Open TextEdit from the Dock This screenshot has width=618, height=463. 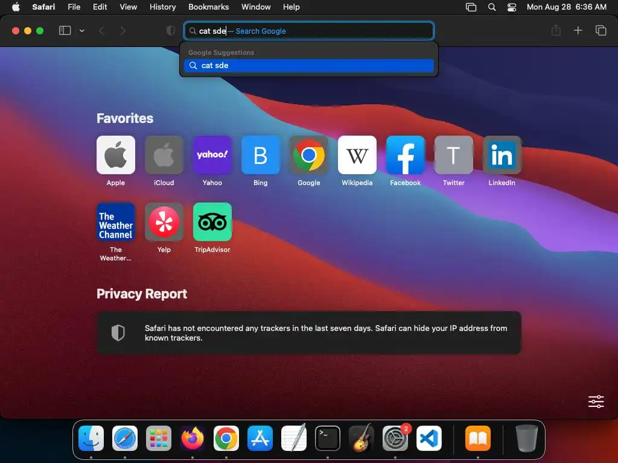[x=294, y=438]
